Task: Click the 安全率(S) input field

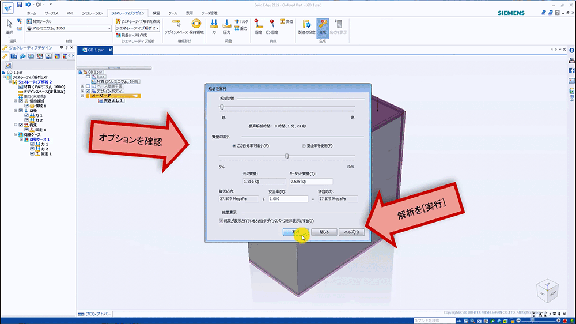Action: [288, 199]
